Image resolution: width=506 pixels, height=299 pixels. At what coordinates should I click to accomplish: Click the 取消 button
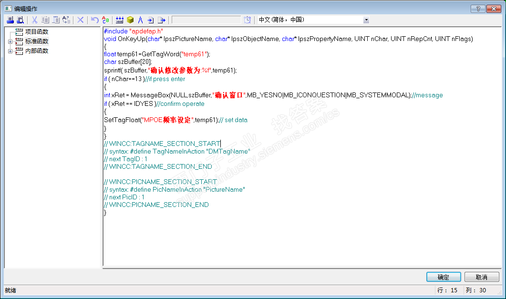pos(482,277)
